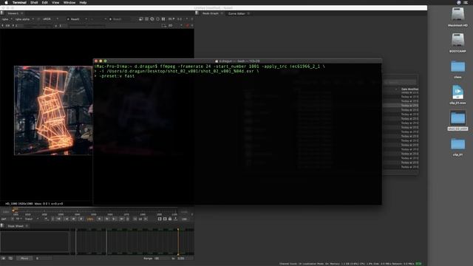Click the frame increment field showing 10
The width and height of the screenshot is (473, 266).
click(140, 219)
